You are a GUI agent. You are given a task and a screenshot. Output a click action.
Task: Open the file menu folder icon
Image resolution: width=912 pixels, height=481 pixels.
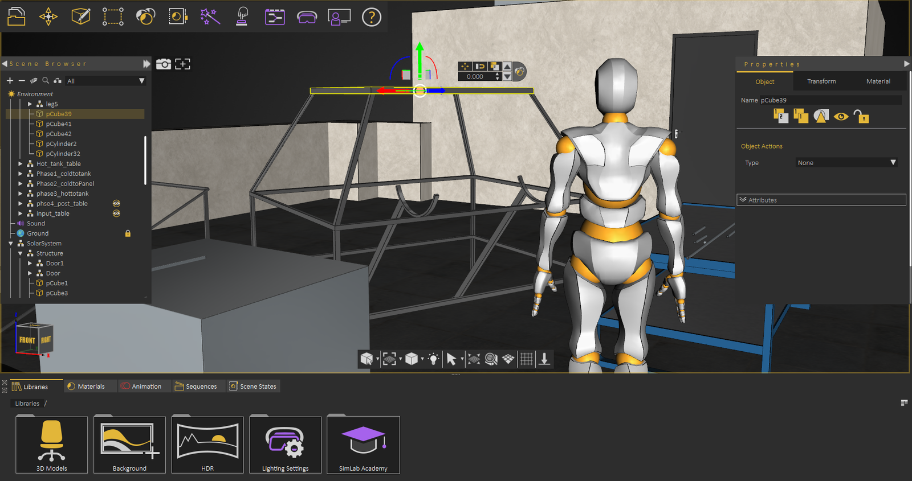pyautogui.click(x=17, y=17)
